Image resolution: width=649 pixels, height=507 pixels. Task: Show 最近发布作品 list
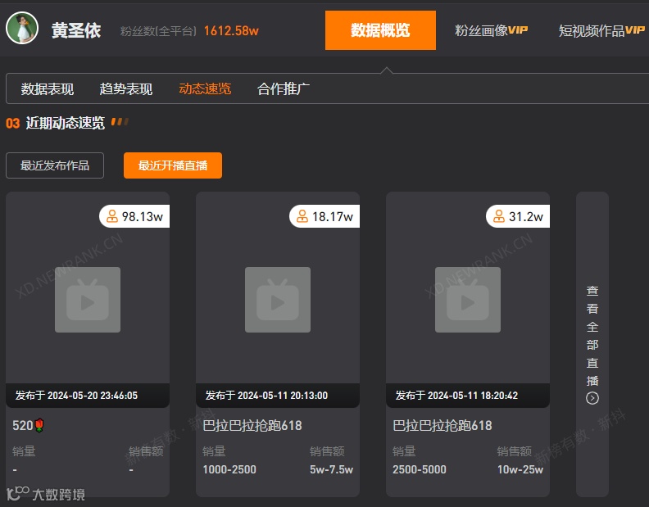click(55, 165)
